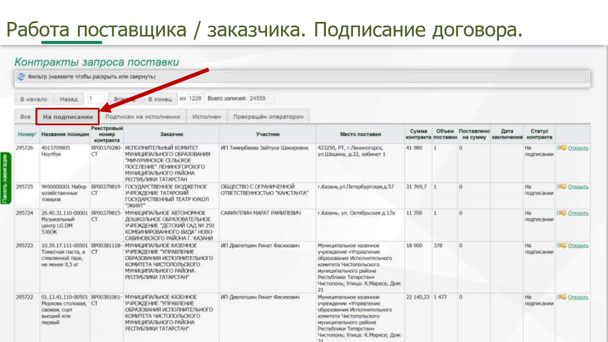
Task: Click the filter refresh icon
Action: (21, 77)
